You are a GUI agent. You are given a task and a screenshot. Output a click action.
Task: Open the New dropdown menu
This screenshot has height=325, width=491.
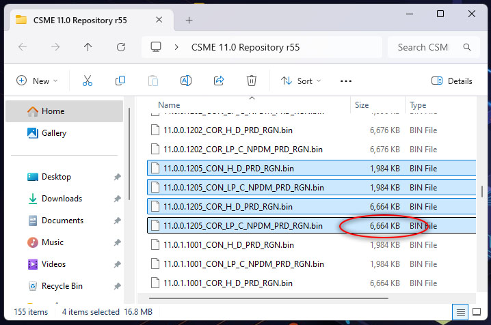(37, 81)
